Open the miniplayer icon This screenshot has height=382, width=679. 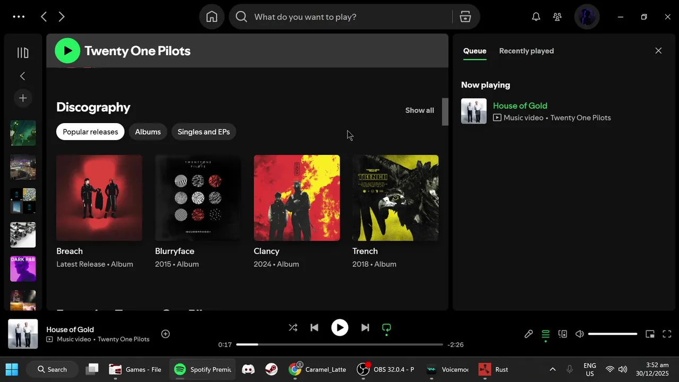tap(650, 334)
